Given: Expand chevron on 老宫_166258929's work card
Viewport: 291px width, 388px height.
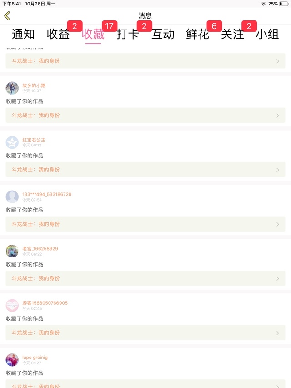Looking at the screenshot, I should [x=278, y=278].
